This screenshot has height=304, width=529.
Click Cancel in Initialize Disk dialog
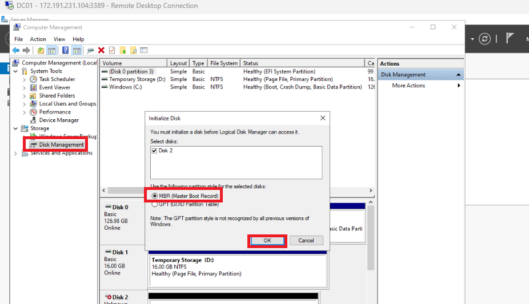point(306,240)
